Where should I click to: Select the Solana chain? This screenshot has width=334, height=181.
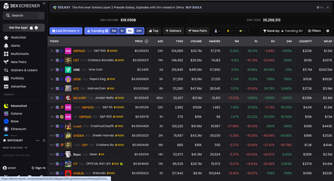[13, 114]
